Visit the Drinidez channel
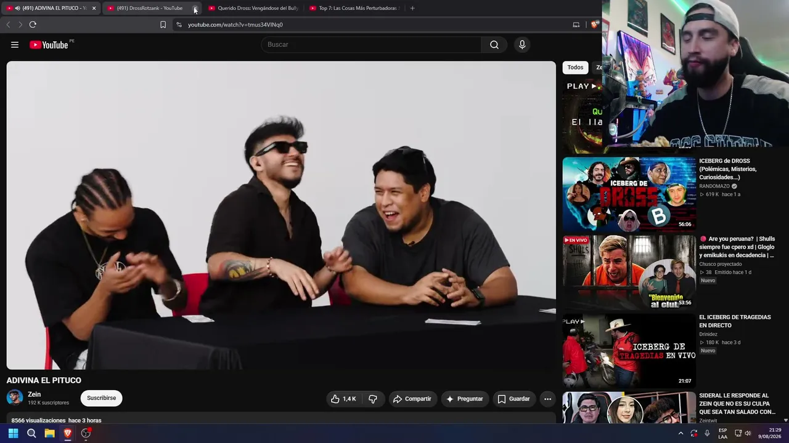 point(709,334)
